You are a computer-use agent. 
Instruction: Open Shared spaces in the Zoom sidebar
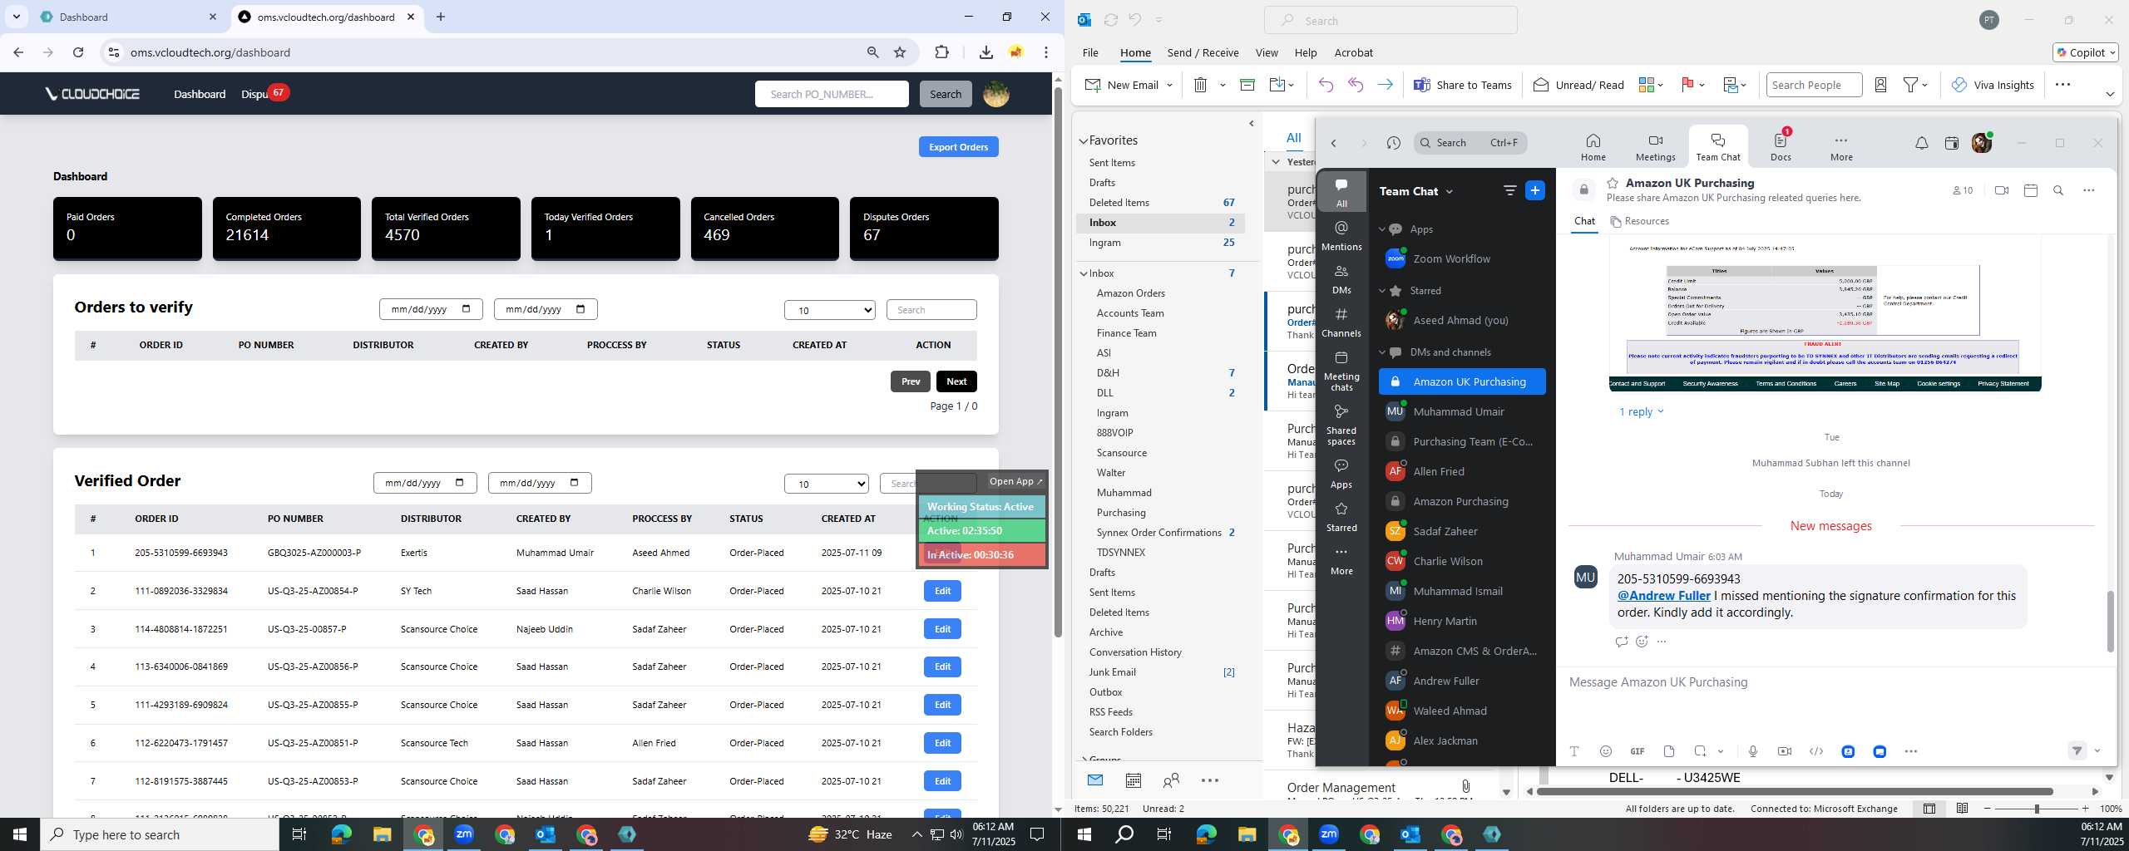click(1341, 425)
